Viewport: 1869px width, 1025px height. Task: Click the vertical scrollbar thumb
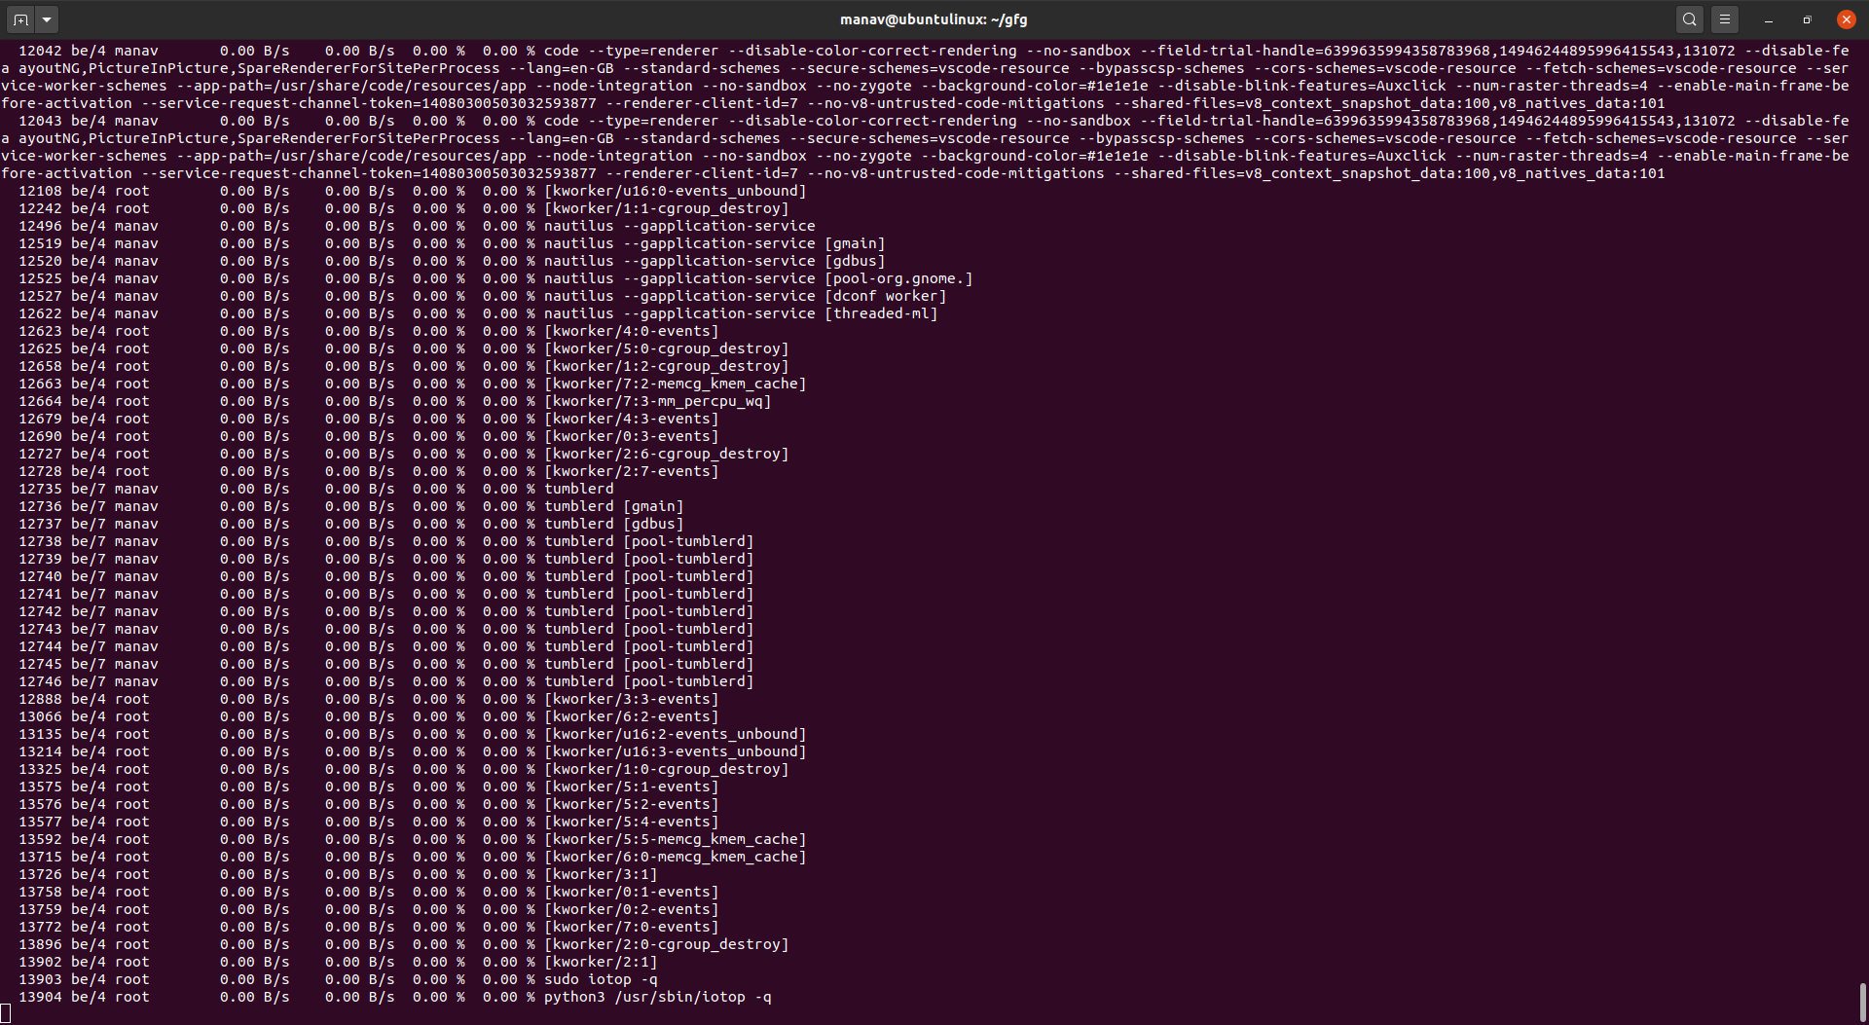pyautogui.click(x=1862, y=1002)
